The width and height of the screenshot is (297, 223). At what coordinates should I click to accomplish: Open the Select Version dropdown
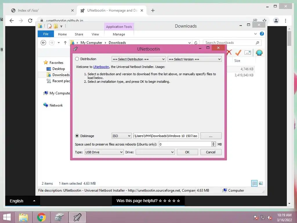point(195,59)
